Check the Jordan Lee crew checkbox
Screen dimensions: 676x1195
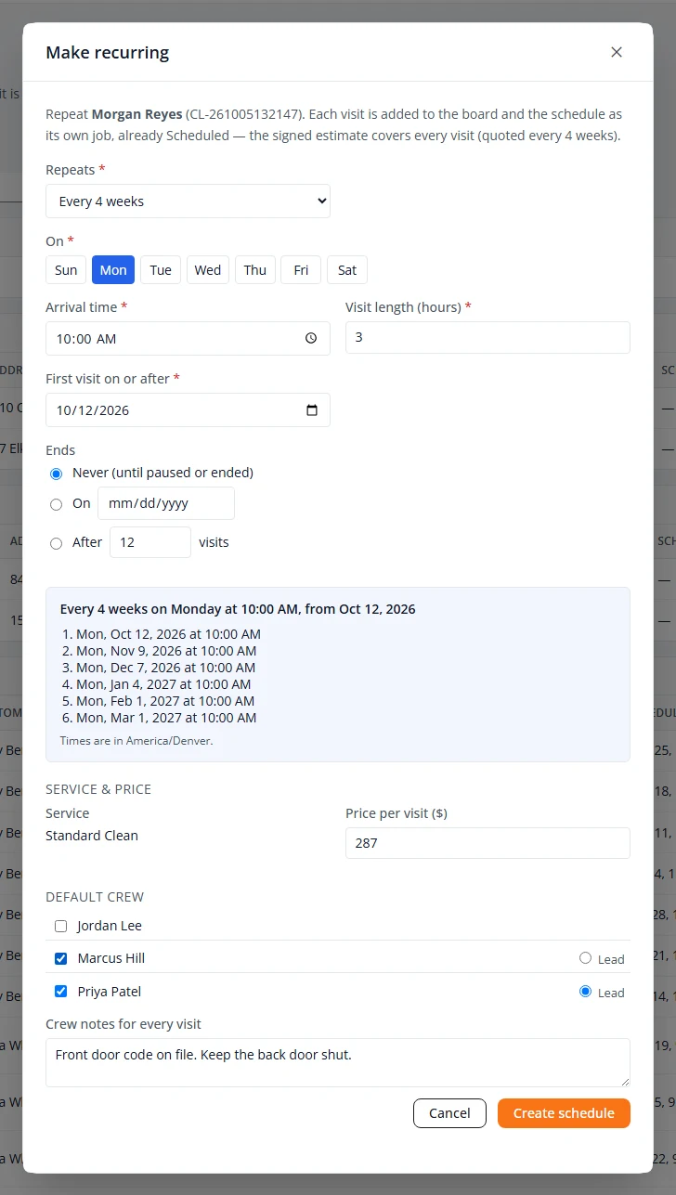(x=61, y=926)
